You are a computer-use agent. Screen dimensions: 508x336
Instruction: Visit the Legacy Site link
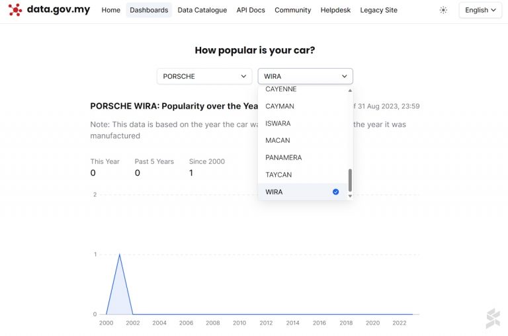point(378,11)
